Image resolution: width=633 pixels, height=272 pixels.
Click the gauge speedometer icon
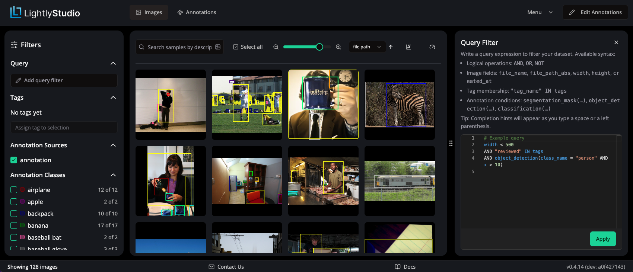click(432, 47)
